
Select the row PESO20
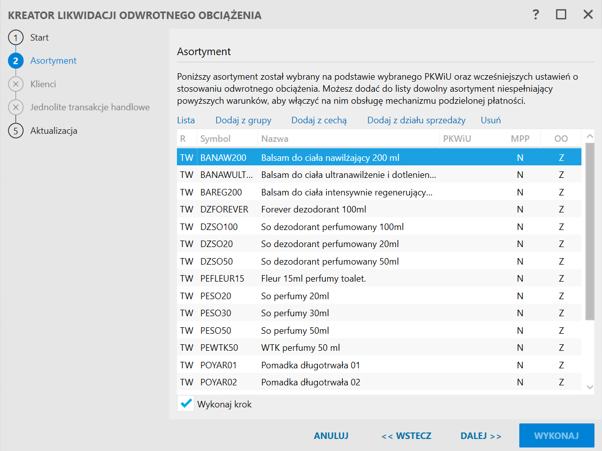pos(379,296)
